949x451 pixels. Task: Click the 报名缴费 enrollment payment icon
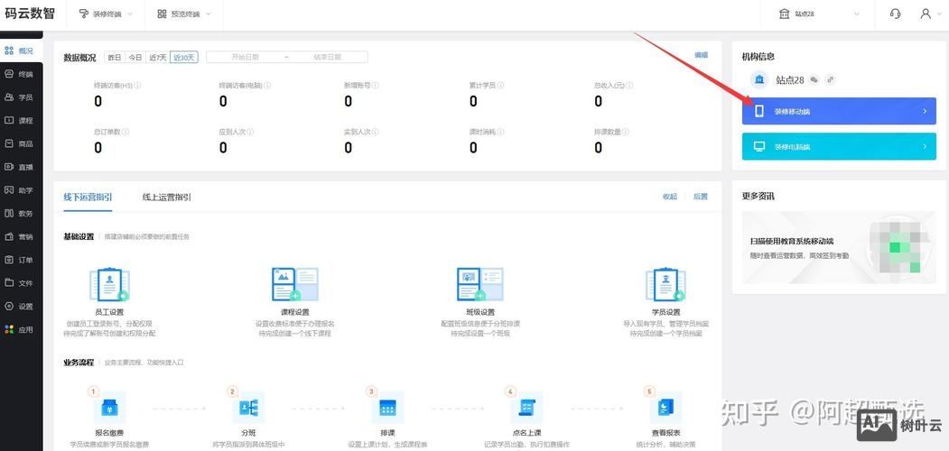(x=109, y=409)
